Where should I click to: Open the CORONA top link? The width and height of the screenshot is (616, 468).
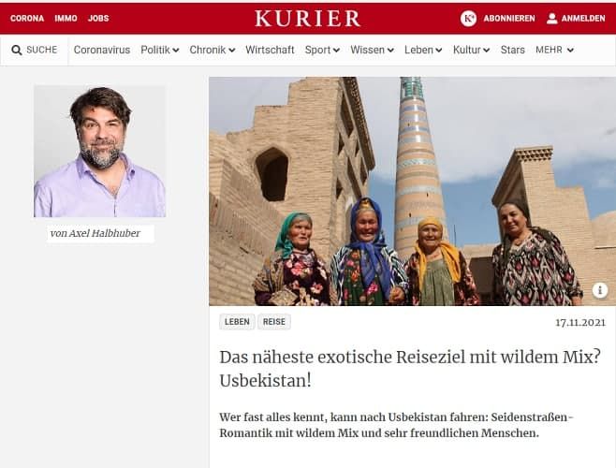click(x=27, y=19)
